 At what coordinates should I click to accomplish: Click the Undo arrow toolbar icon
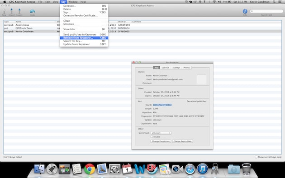tap(33, 12)
